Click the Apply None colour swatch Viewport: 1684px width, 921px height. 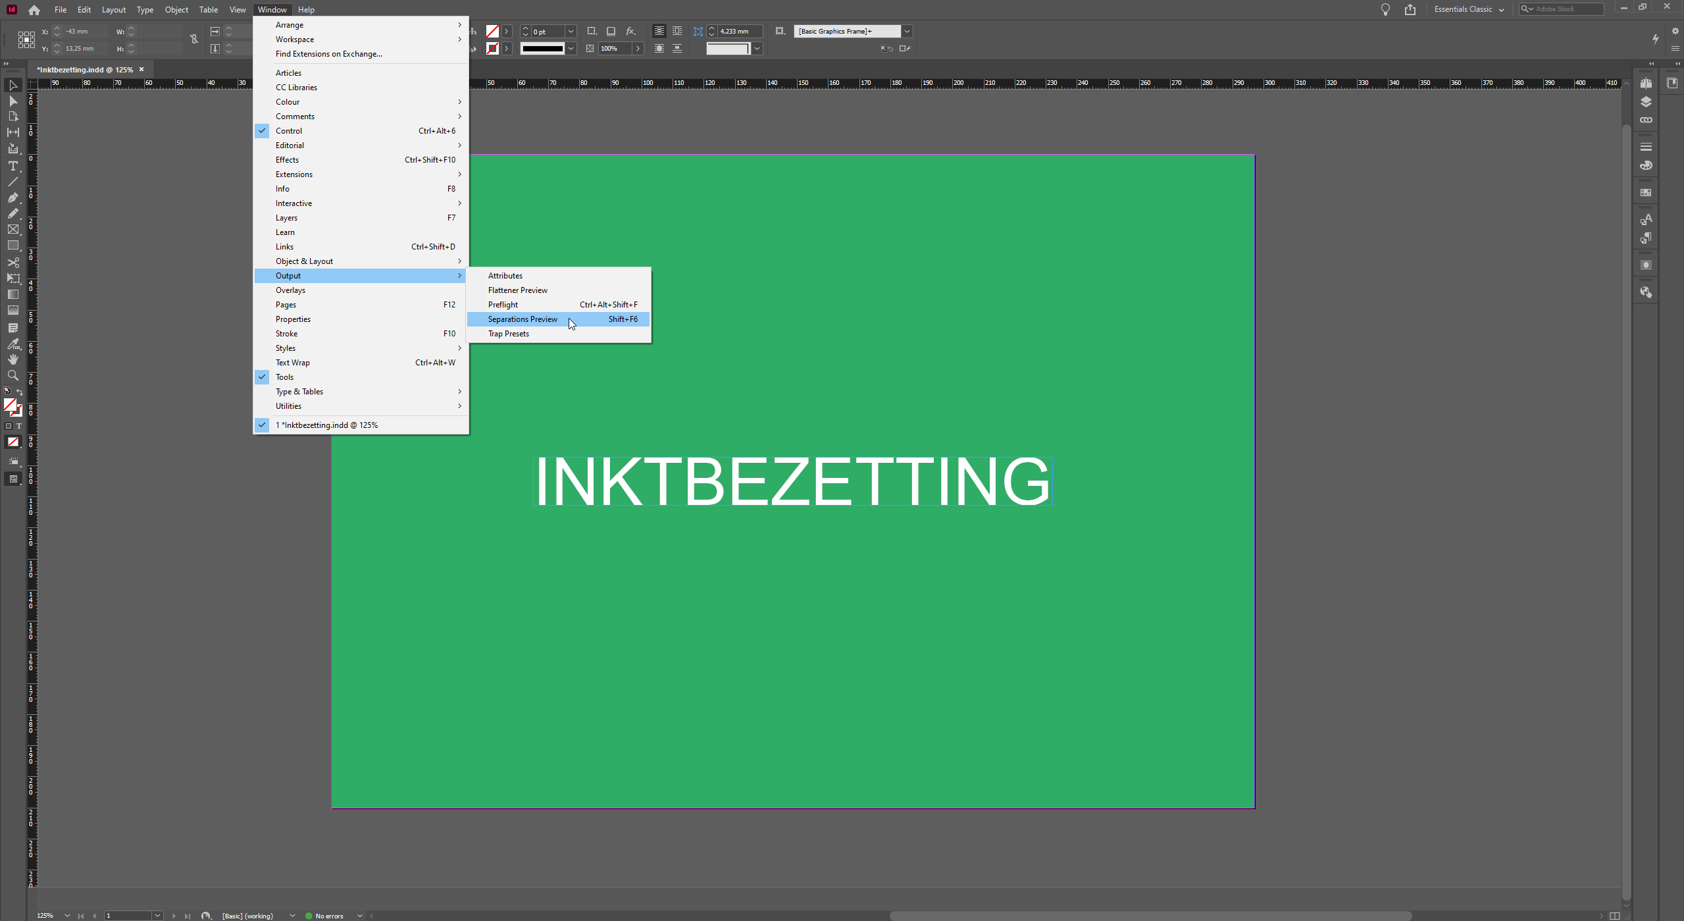(13, 442)
